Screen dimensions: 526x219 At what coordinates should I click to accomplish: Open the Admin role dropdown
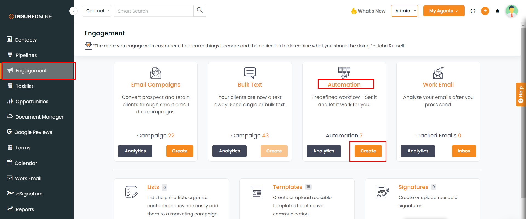(x=405, y=11)
